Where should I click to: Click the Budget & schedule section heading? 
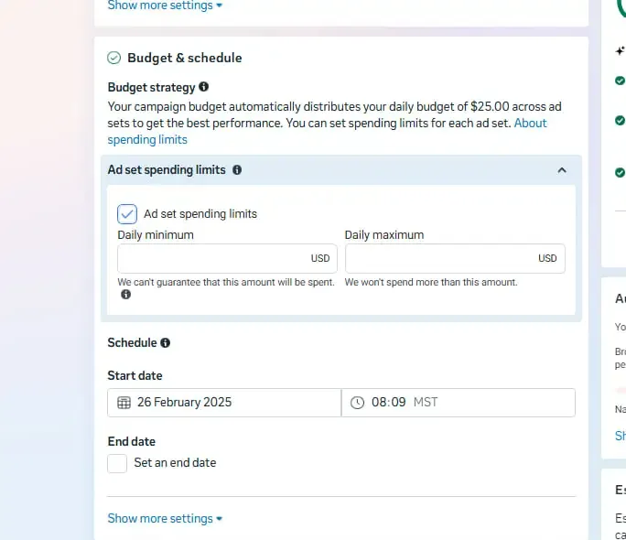[x=184, y=58]
